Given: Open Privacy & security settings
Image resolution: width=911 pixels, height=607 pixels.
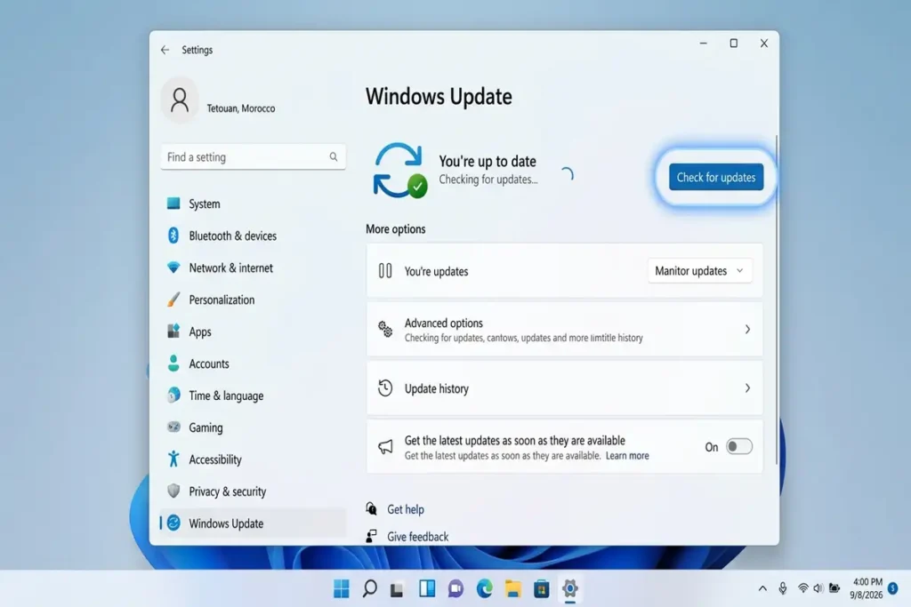Looking at the screenshot, I should pyautogui.click(x=253, y=491).
